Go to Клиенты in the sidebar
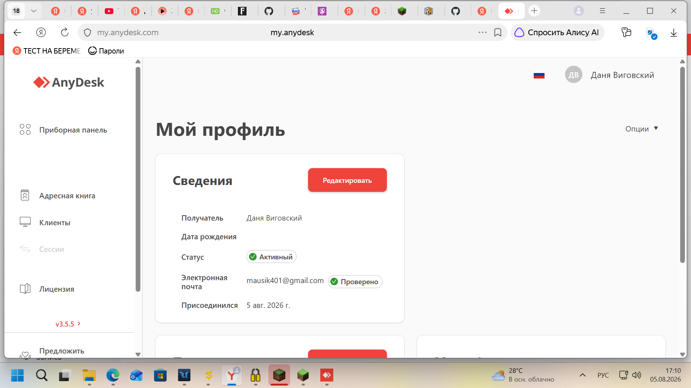The image size is (691, 388). 45,222
